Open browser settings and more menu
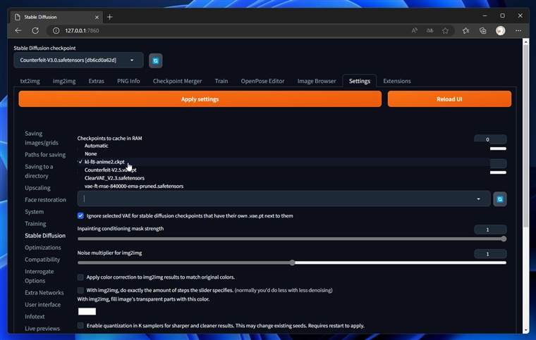Viewport: 536px width, 340px height. (x=518, y=31)
